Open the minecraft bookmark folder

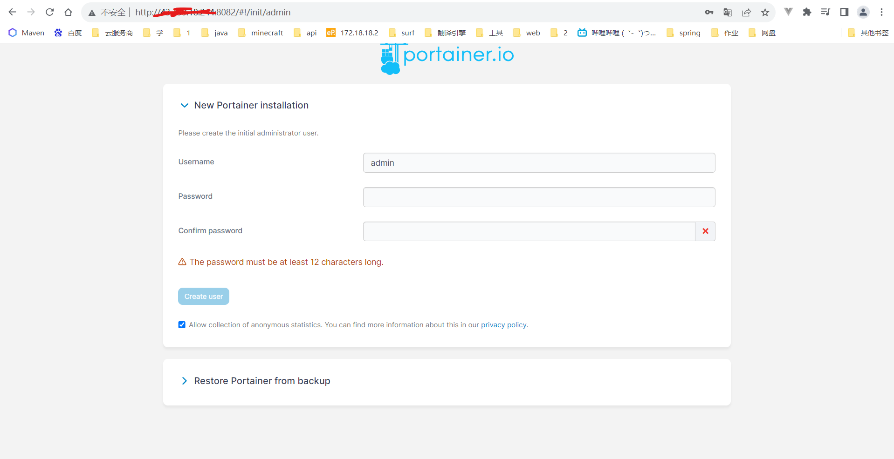coord(261,33)
